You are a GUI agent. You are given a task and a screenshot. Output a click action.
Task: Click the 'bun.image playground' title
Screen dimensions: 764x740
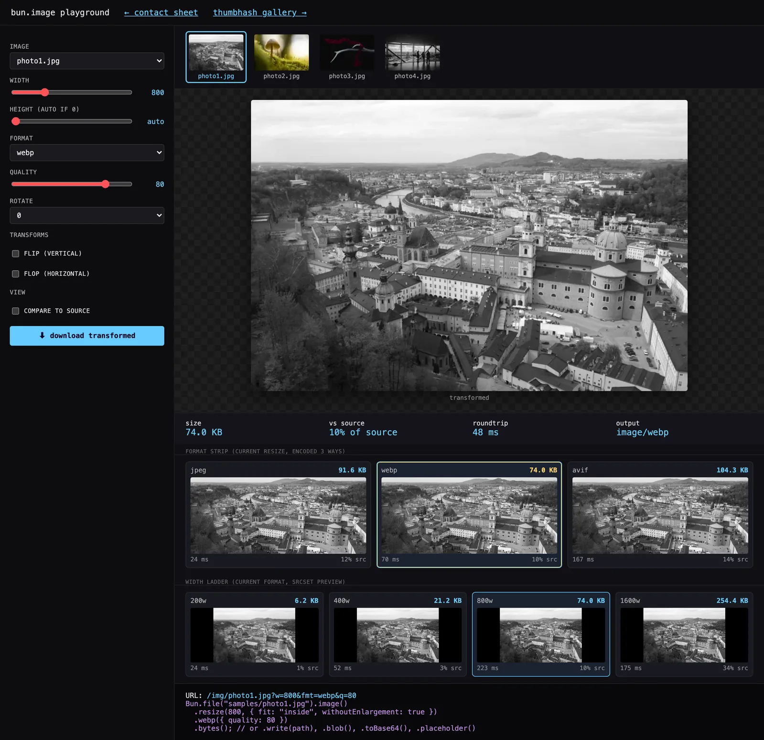pyautogui.click(x=60, y=12)
